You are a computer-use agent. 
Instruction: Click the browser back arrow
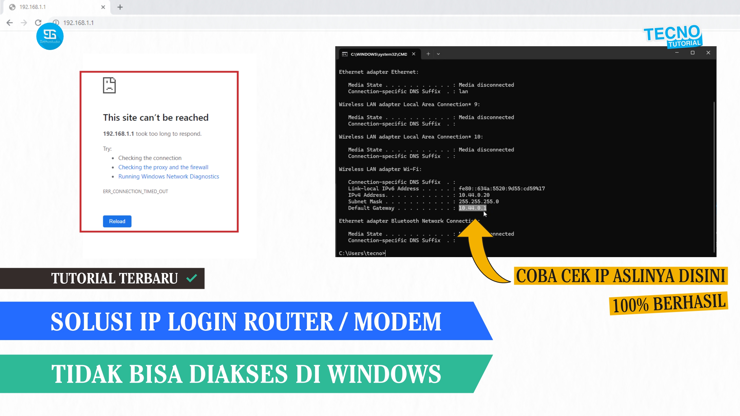coord(10,23)
